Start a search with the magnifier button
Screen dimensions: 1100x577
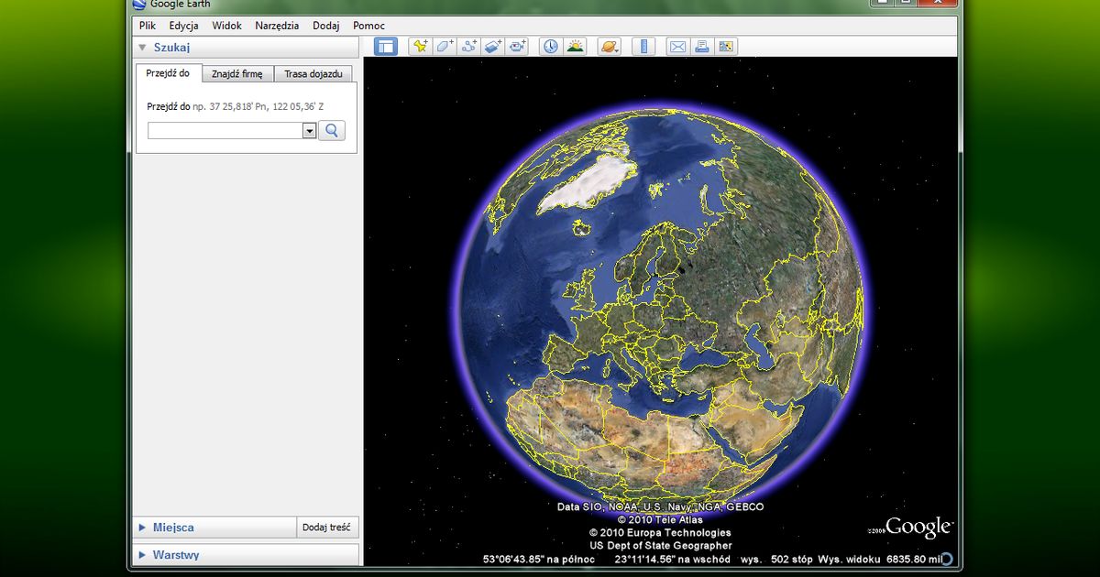coord(331,130)
